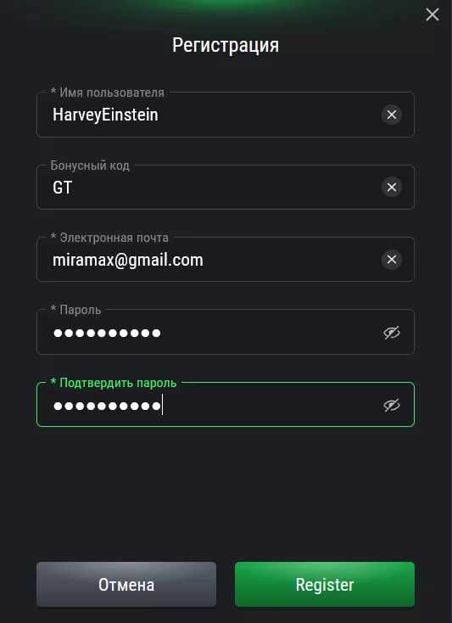Show characters in Подтвердить пароль field
This screenshot has height=623, width=452.
(391, 405)
